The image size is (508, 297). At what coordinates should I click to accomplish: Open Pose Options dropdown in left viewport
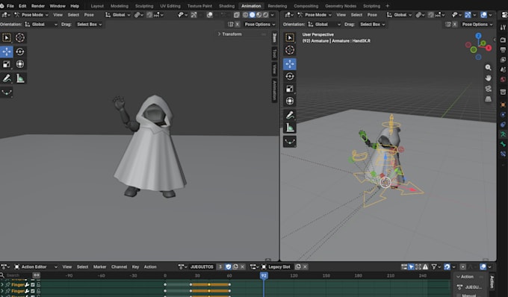click(259, 25)
